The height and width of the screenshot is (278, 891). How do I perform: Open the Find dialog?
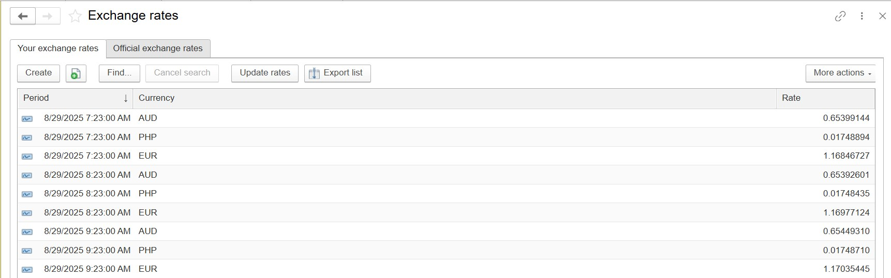pos(119,73)
